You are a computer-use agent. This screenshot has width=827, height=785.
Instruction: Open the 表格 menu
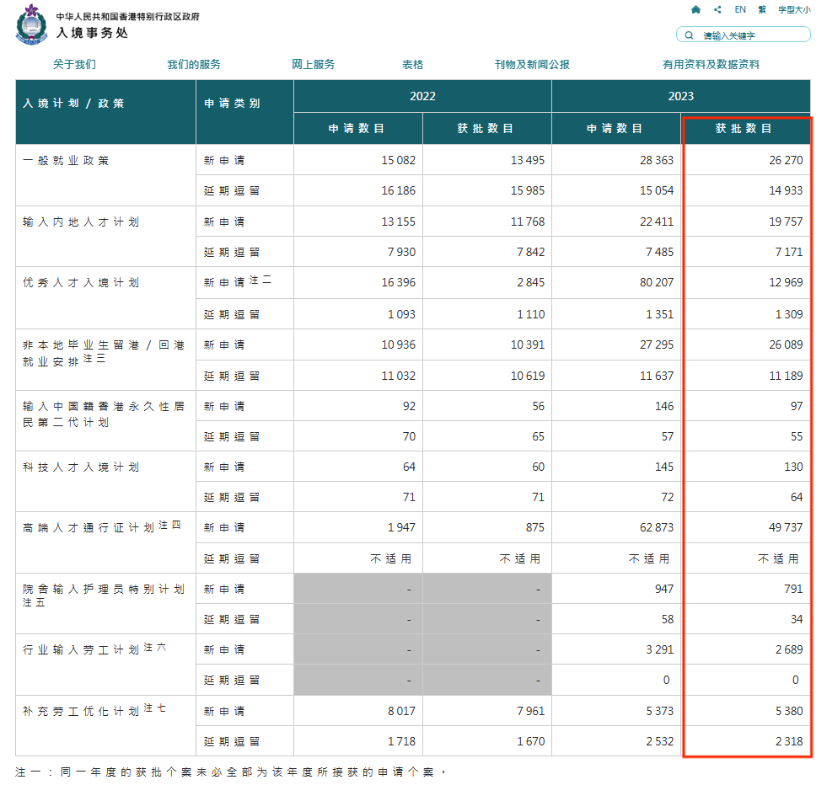click(x=412, y=64)
